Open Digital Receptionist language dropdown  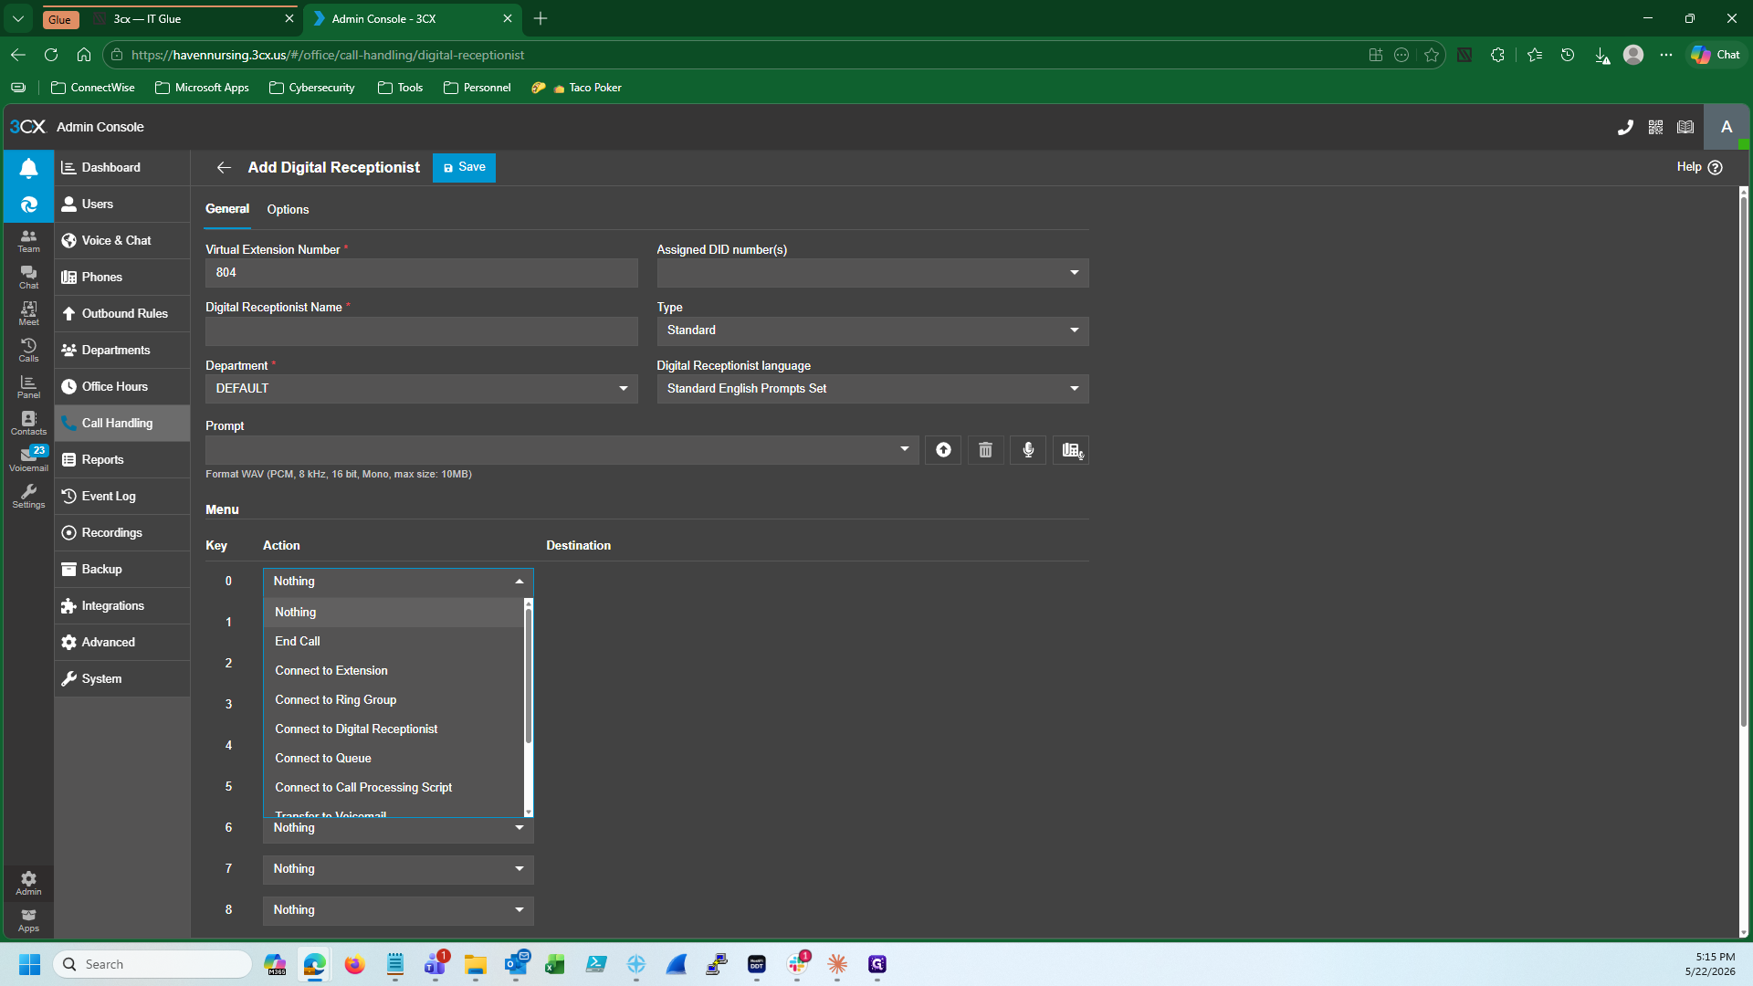click(873, 389)
